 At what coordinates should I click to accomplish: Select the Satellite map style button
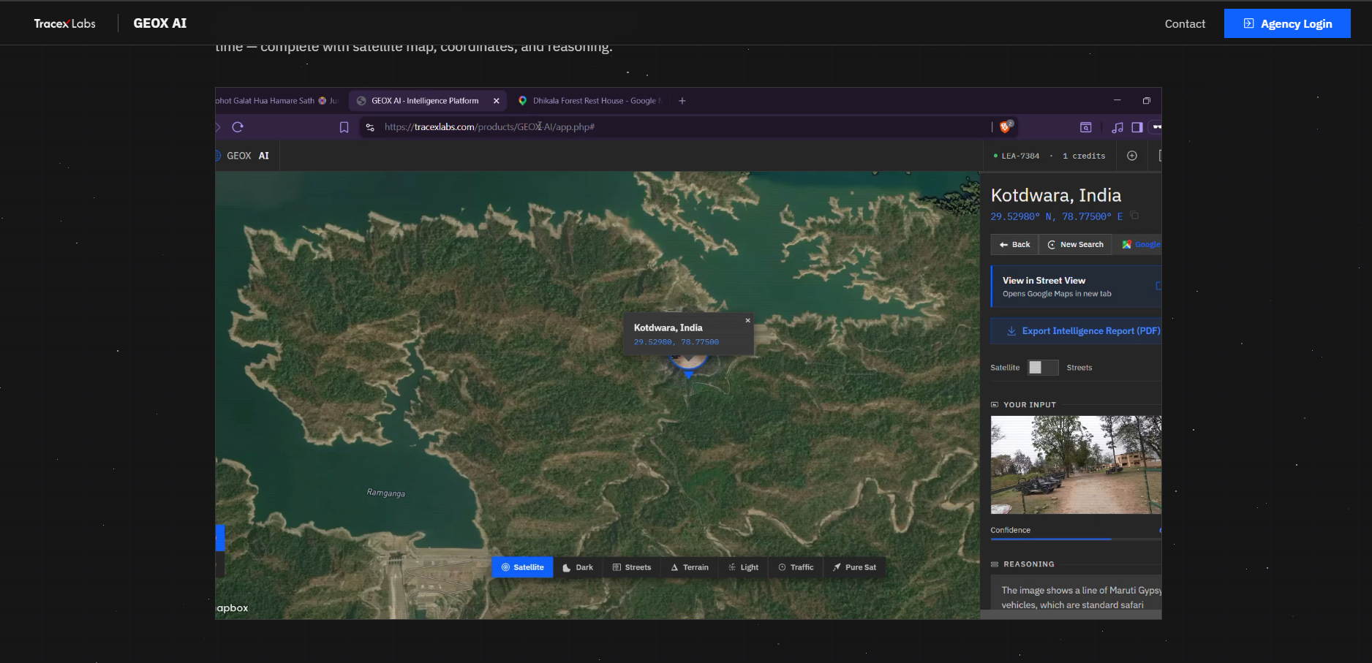click(x=522, y=567)
